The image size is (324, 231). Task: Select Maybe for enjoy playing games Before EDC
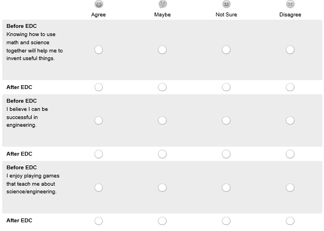click(x=162, y=188)
